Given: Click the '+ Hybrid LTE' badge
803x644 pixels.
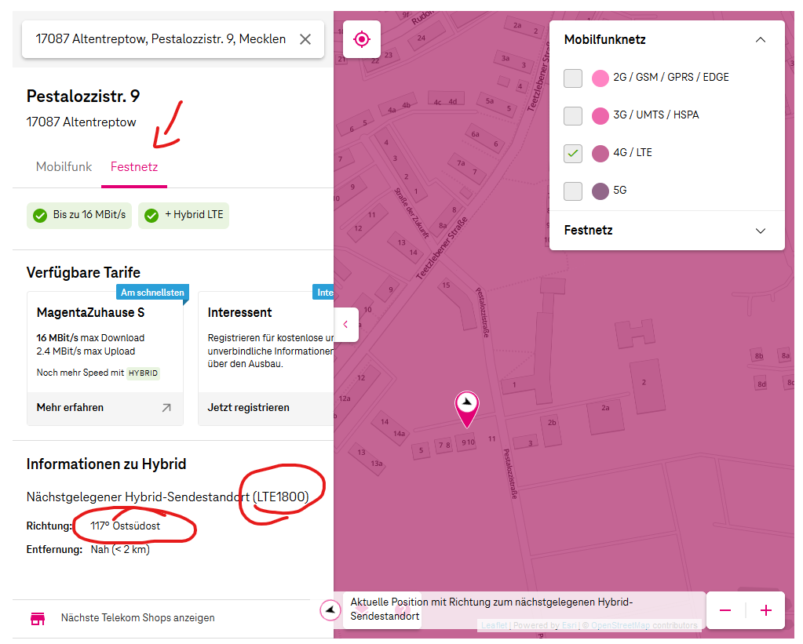Looking at the screenshot, I should click(x=184, y=215).
